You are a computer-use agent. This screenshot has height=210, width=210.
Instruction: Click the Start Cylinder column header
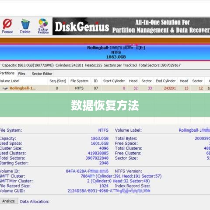114,81
